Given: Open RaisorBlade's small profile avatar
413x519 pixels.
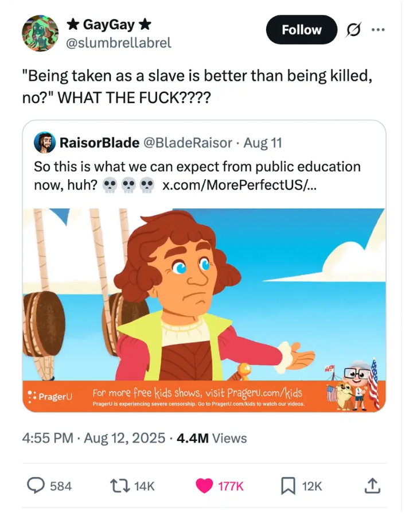Looking at the screenshot, I should coord(45,142).
